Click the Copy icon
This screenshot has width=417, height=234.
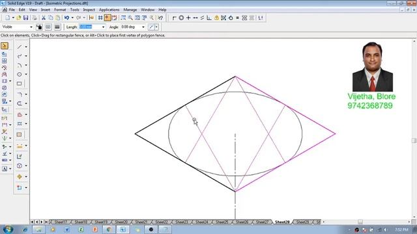coord(51,18)
